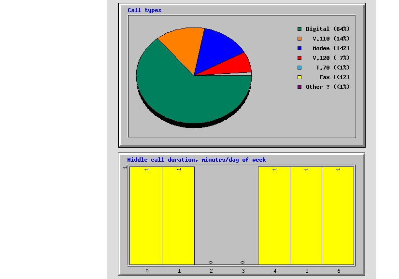Click the purple 'Other ?' legend marker

coord(300,87)
